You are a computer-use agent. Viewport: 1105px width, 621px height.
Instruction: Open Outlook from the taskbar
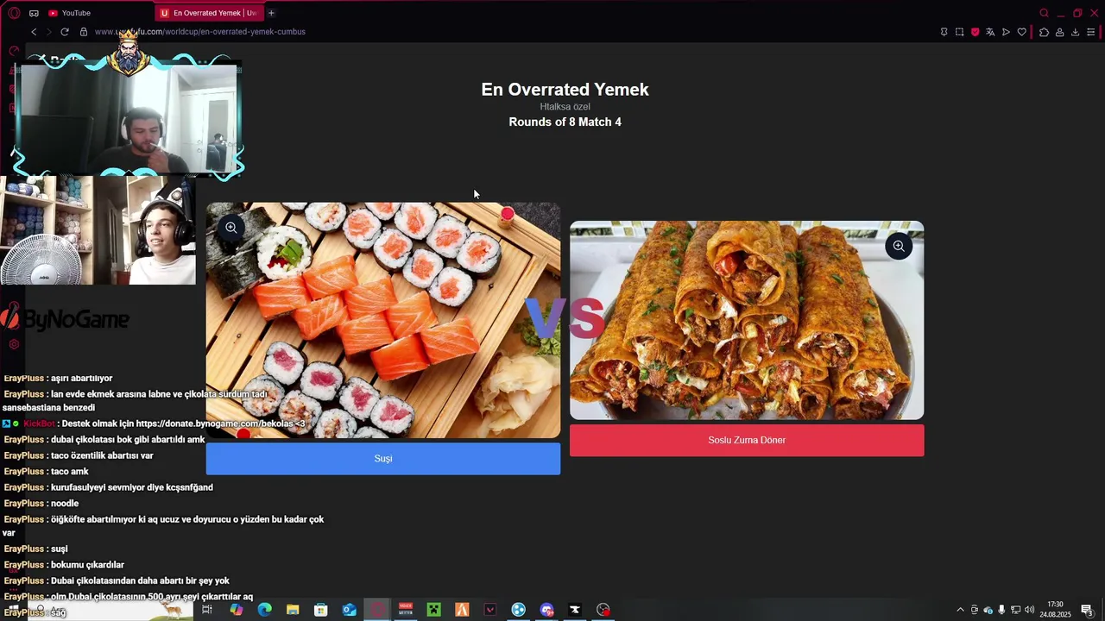tap(349, 610)
